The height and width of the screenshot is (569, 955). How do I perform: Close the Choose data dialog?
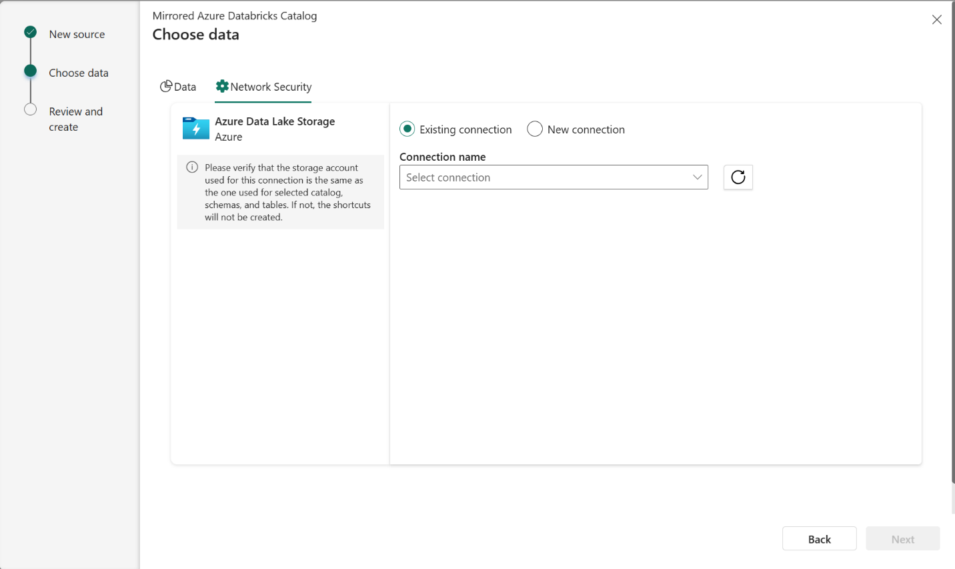[x=937, y=20]
